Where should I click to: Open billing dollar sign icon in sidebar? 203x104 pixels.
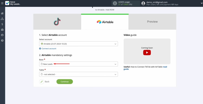2,24
